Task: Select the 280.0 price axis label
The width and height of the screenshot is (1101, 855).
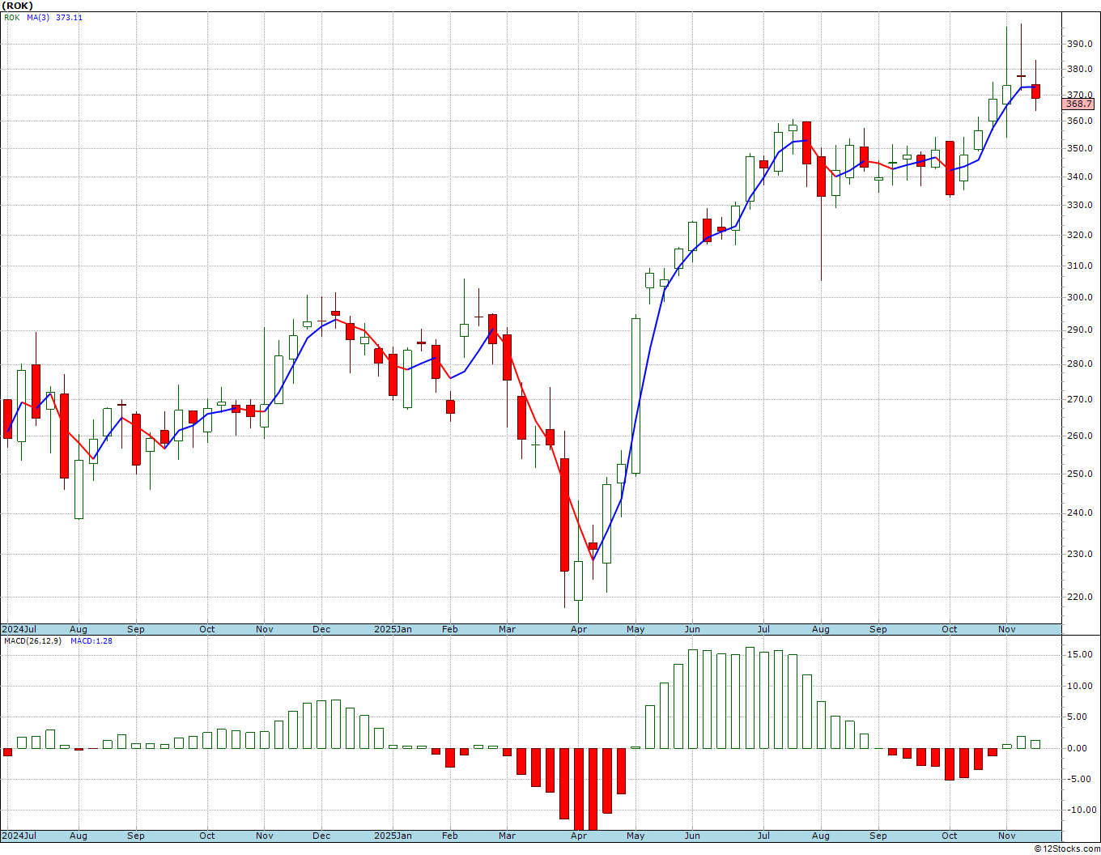Action: pos(1080,364)
